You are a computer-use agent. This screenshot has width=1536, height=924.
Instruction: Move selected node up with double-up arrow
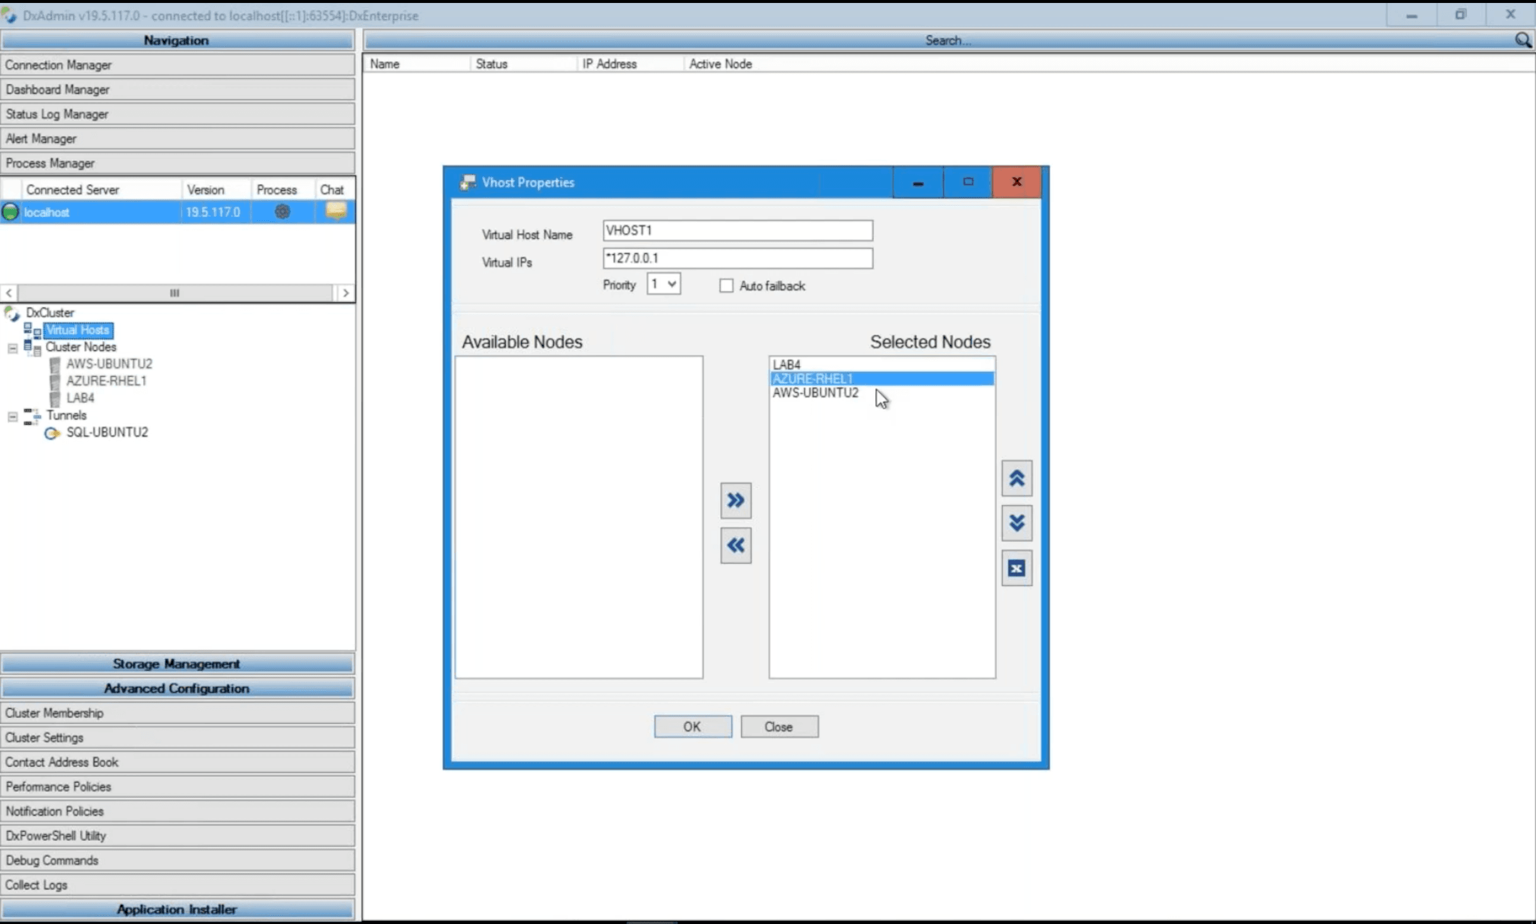(x=1016, y=478)
